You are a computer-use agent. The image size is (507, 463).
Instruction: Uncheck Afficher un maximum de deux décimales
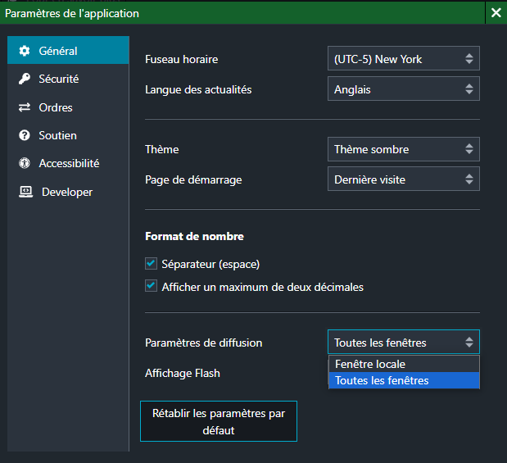tap(151, 287)
